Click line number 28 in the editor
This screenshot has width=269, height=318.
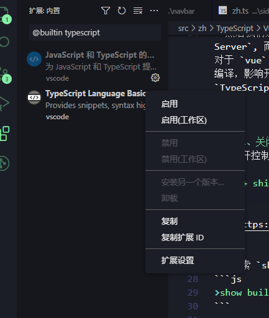193,279
